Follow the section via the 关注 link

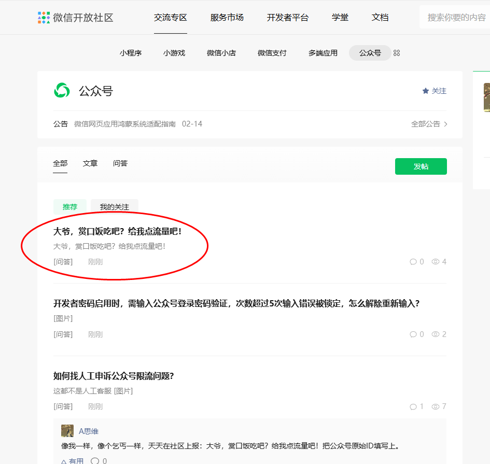pos(439,91)
